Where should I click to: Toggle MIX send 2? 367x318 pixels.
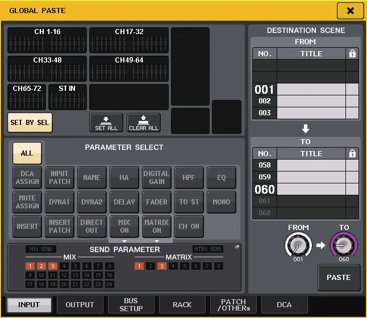point(41,266)
